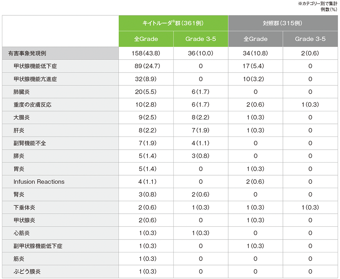Click the 対照群(315例) header cell
The width and height of the screenshot is (340, 279).
point(283,23)
